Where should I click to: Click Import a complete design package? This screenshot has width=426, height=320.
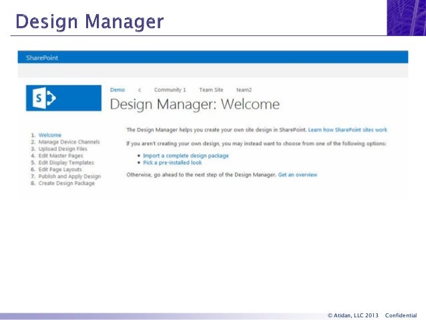pyautogui.click(x=186, y=156)
